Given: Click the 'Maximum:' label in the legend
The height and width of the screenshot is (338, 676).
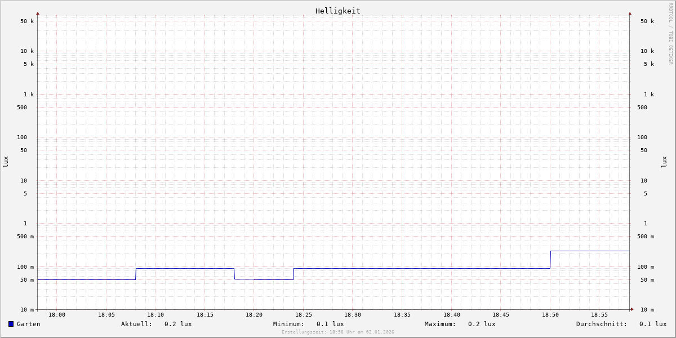Looking at the screenshot, I should pos(441,324).
